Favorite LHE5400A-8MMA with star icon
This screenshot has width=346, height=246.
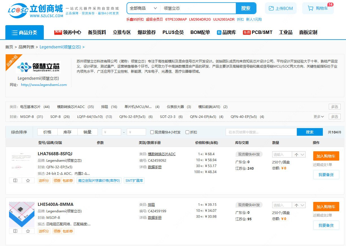point(28,231)
